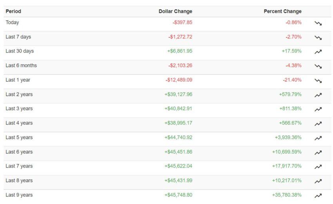Viewport: 333px width, 204px height.
Task: Click the uptrend icon for Last 9 years
Action: click(x=318, y=196)
